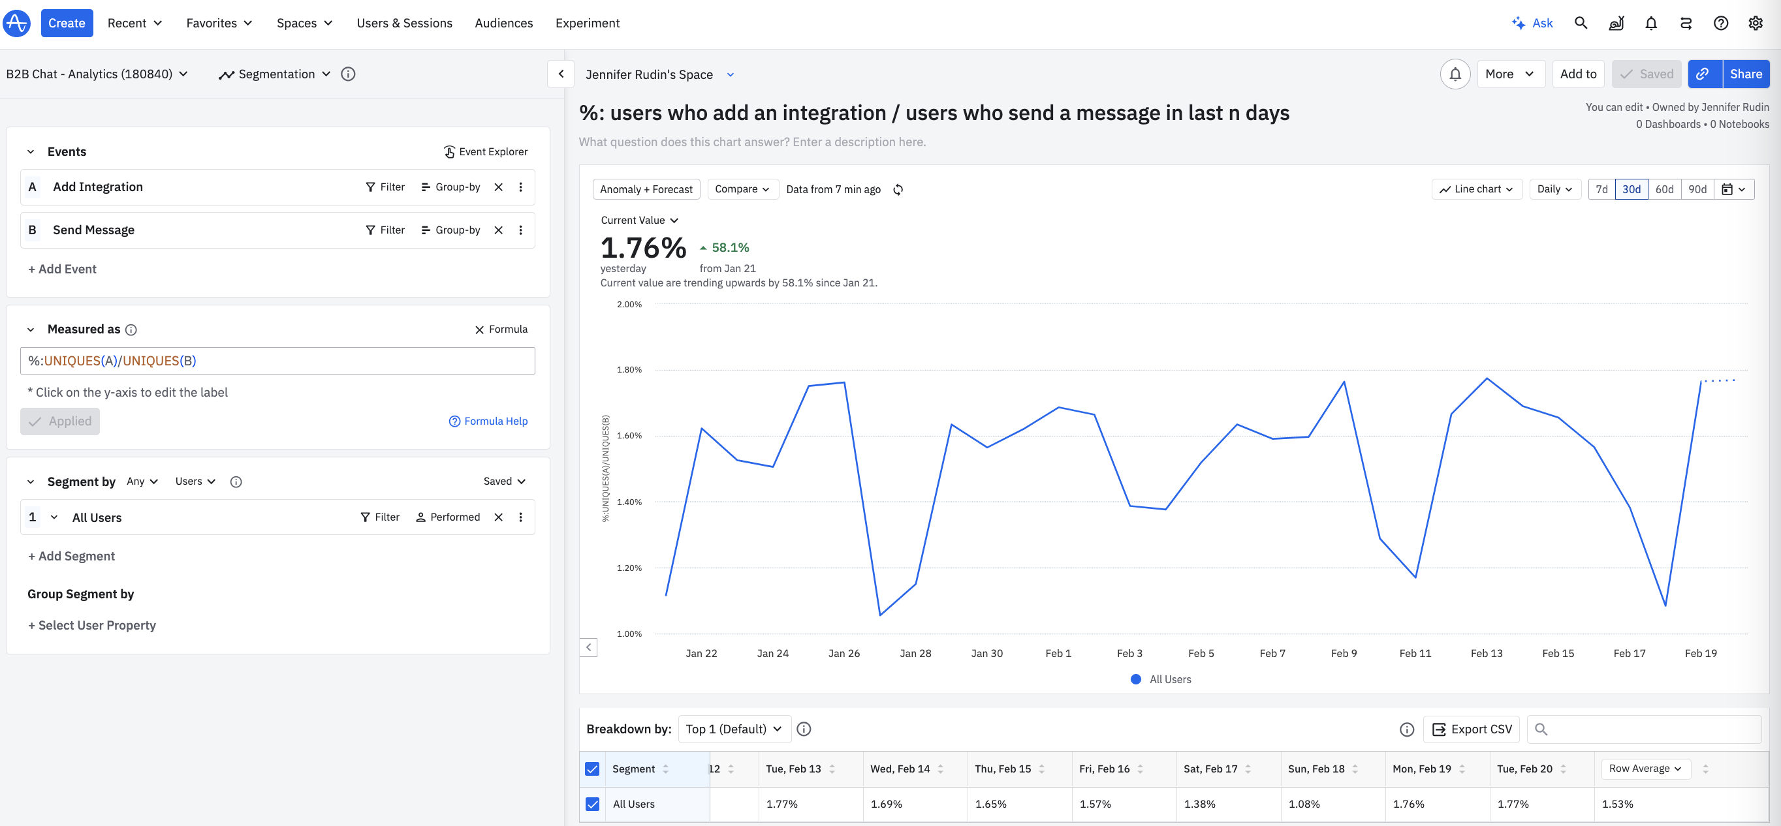This screenshot has width=1781, height=826.
Task: Select the 7d date range
Action: pyautogui.click(x=1601, y=189)
